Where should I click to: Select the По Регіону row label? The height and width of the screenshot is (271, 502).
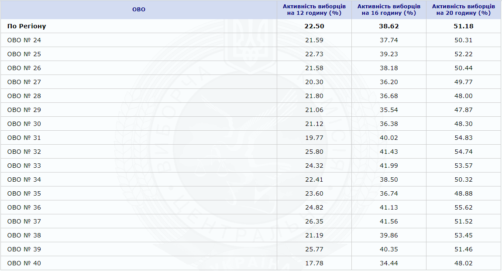[27, 26]
